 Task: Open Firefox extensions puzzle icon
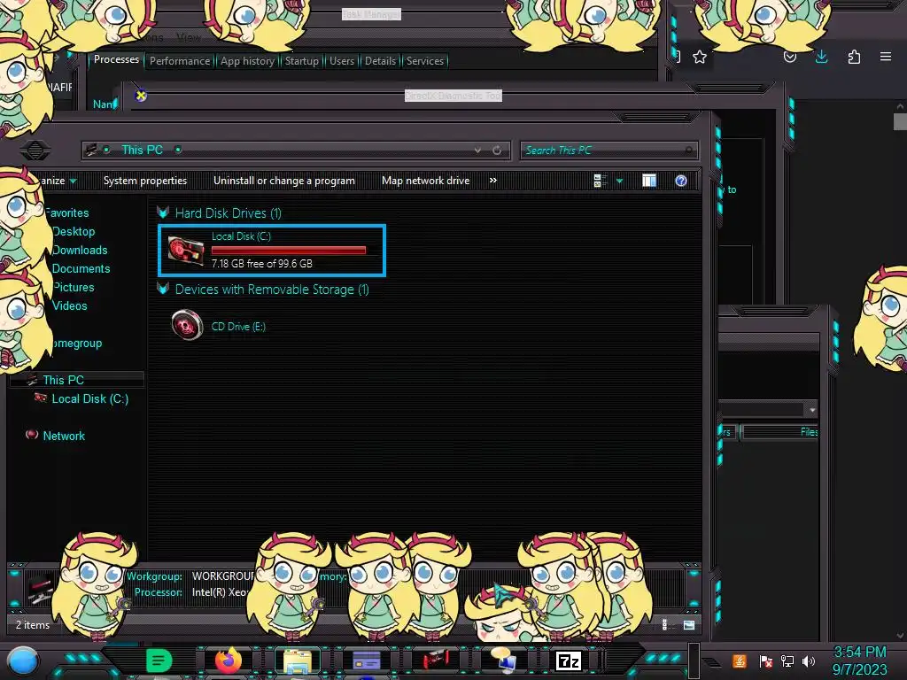(854, 57)
